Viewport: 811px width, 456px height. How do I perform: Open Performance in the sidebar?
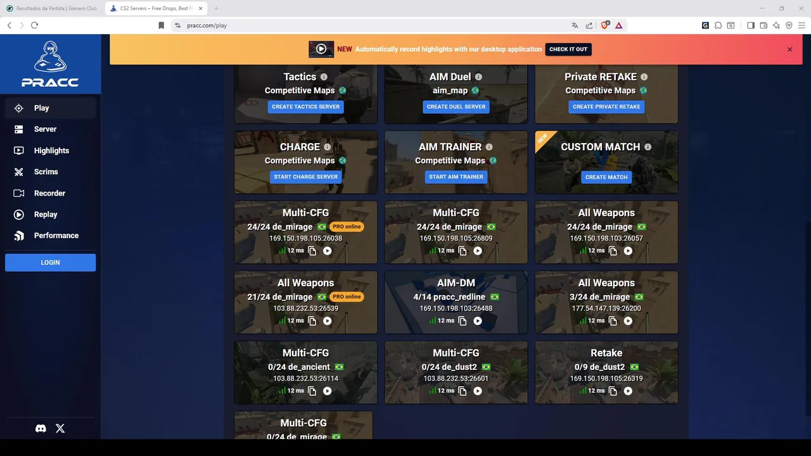coord(50,236)
